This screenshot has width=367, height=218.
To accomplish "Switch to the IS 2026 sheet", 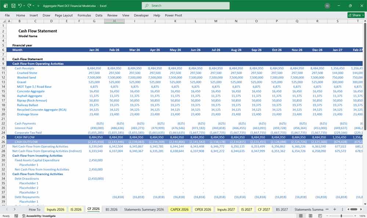I will (x=76, y=210).
